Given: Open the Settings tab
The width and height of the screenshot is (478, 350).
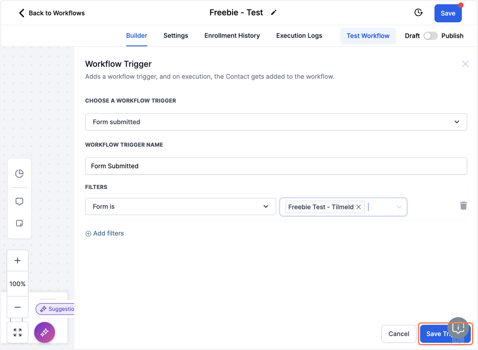Looking at the screenshot, I should (x=176, y=35).
